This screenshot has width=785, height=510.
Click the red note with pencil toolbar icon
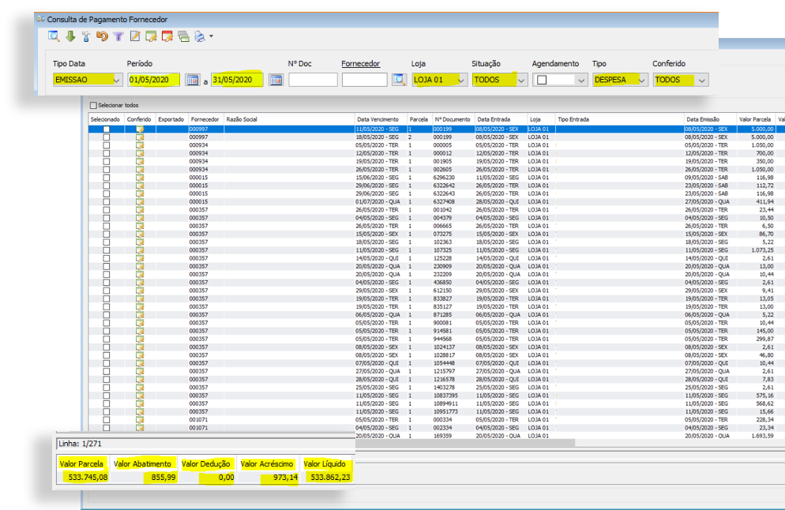167,36
